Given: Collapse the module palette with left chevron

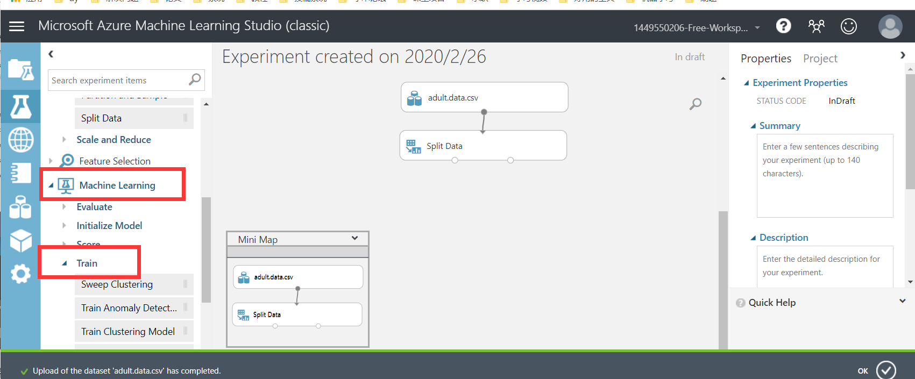Looking at the screenshot, I should 51,54.
